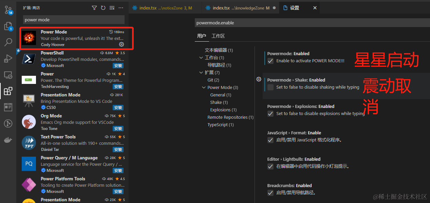Open Search magnifier in activity bar

coord(8,42)
